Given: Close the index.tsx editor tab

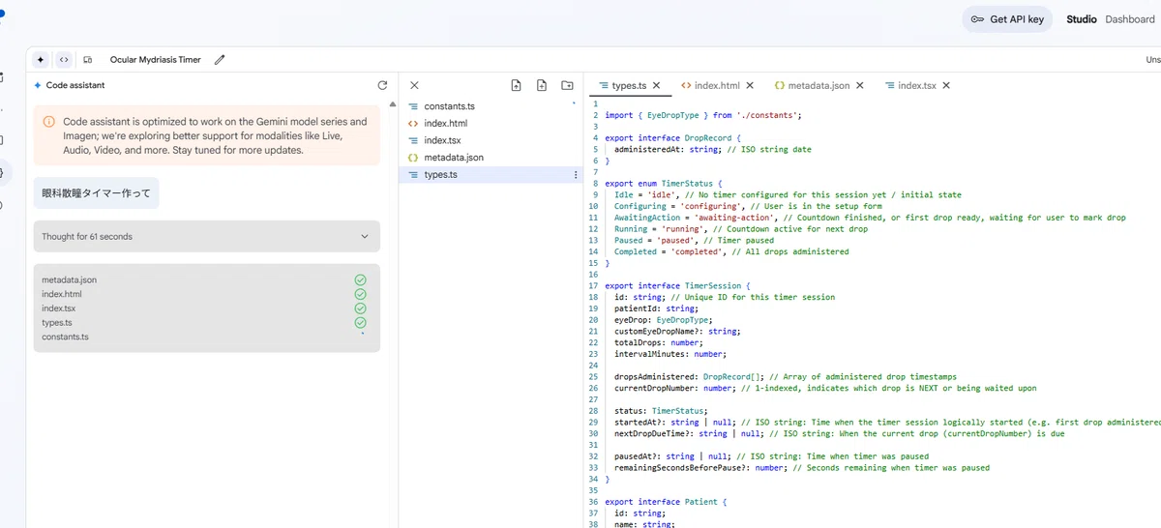Looking at the screenshot, I should [x=946, y=85].
